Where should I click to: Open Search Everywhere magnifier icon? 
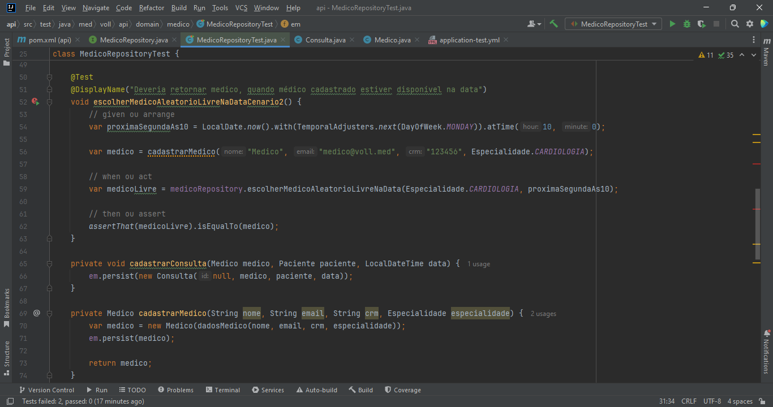point(735,24)
